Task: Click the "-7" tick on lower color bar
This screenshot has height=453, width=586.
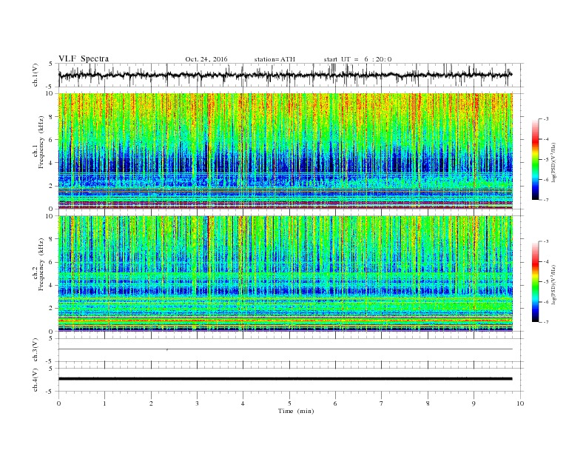Action: coord(545,322)
